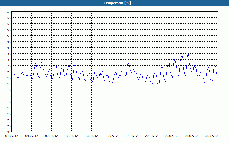Select the 19.07.12 date on the x-axis
Screen dimensions: 229x143
tap(131, 136)
